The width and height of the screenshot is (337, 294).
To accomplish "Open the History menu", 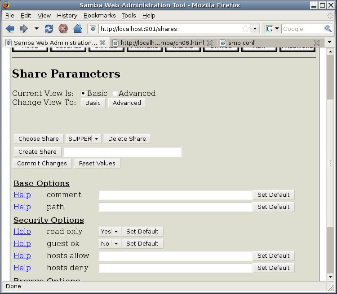I will click(67, 15).
